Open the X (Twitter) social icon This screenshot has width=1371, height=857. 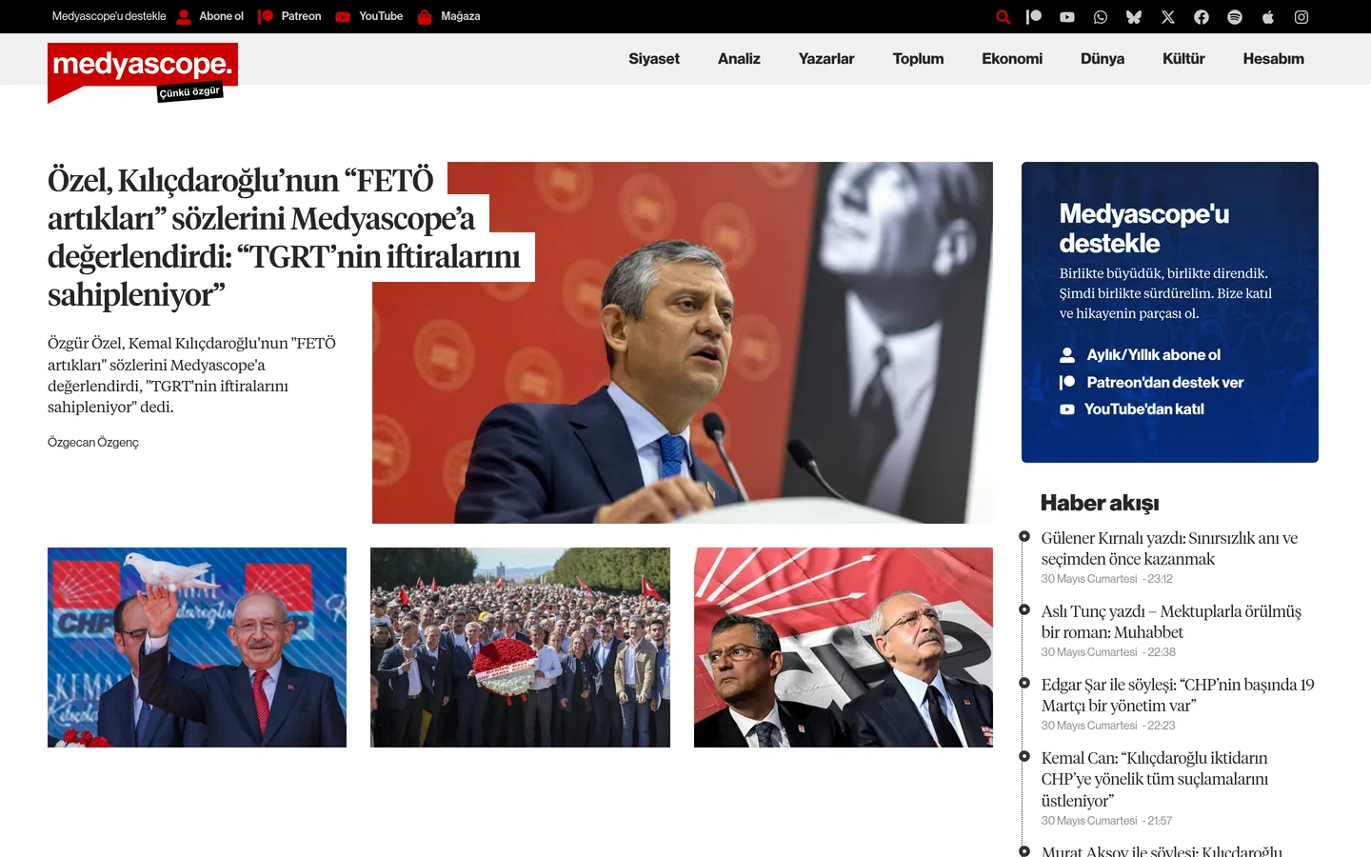1168,16
